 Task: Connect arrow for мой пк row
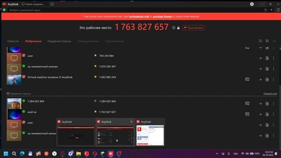tap(260, 114)
